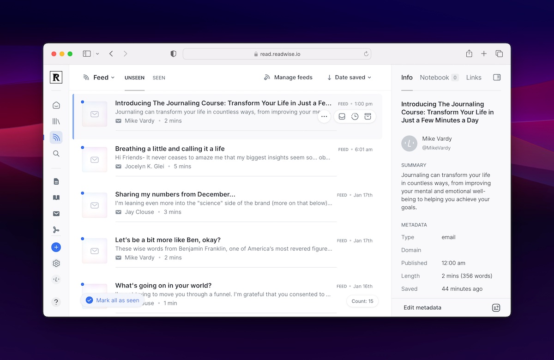Image resolution: width=554 pixels, height=360 pixels.
Task: Open "Let's be a bit more like Ben, okay?"
Action: click(168, 240)
